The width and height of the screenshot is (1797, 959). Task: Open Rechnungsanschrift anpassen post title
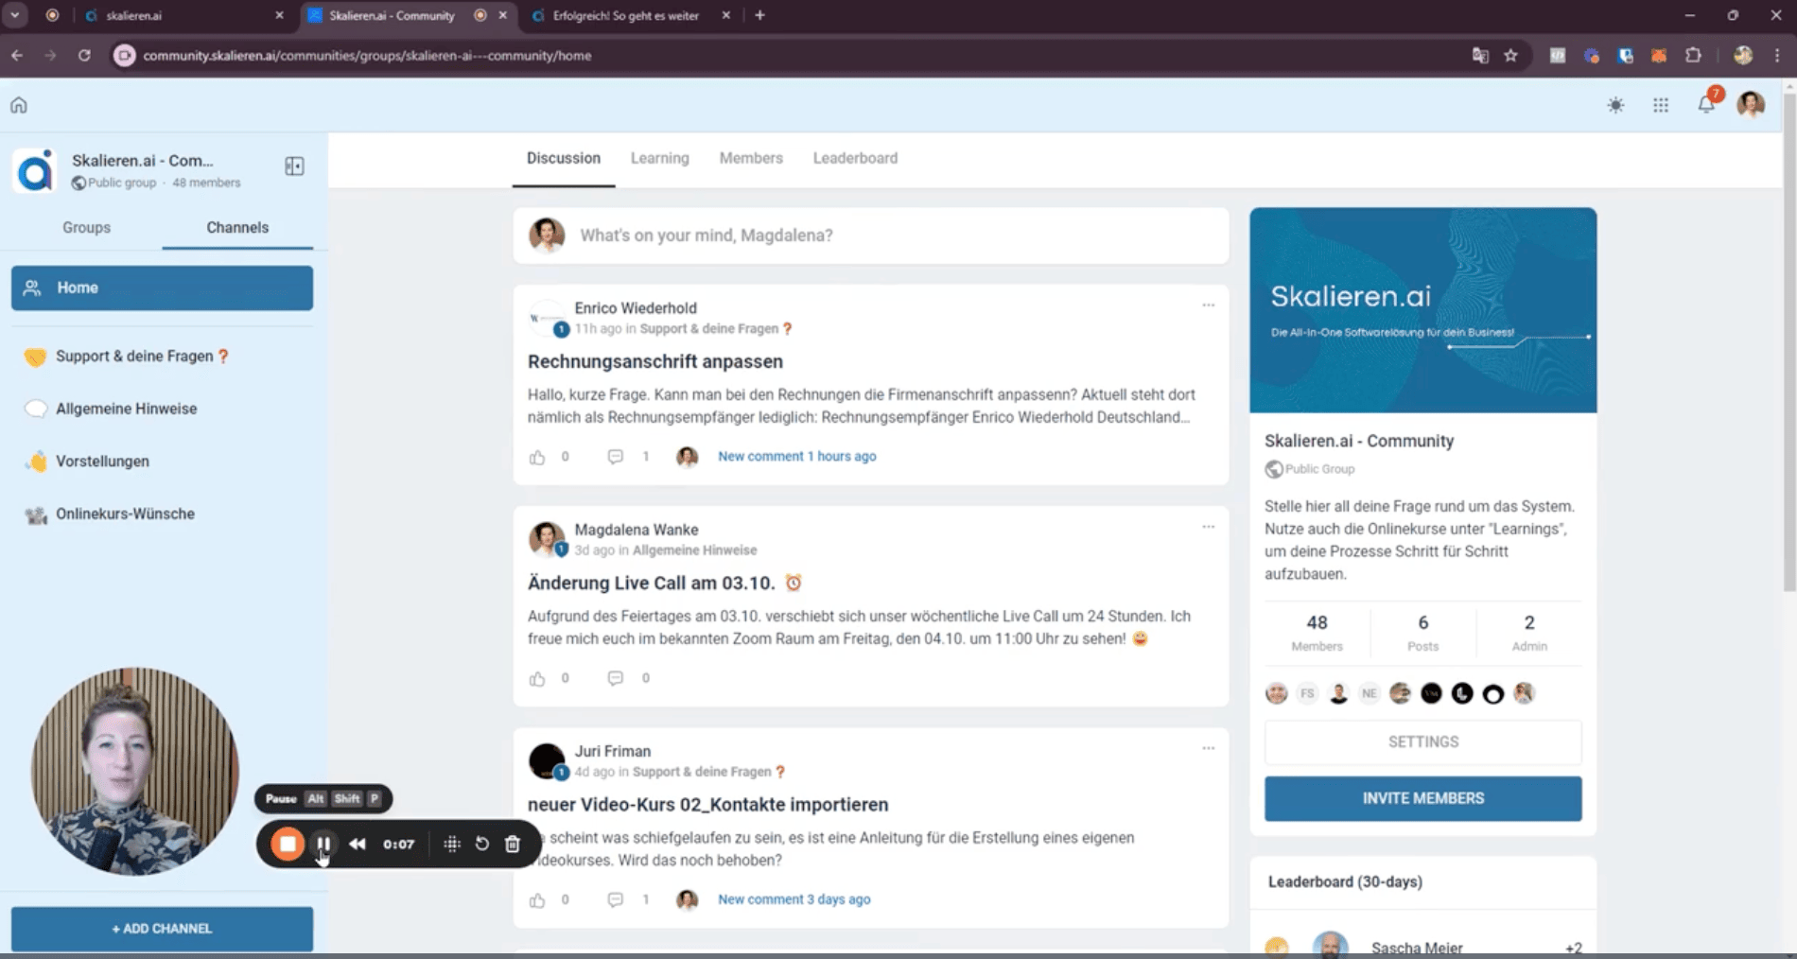point(655,361)
